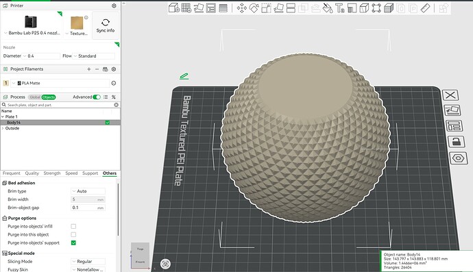Open the Variable layer height tool
This screenshot has width=473, height=272.
point(223,8)
